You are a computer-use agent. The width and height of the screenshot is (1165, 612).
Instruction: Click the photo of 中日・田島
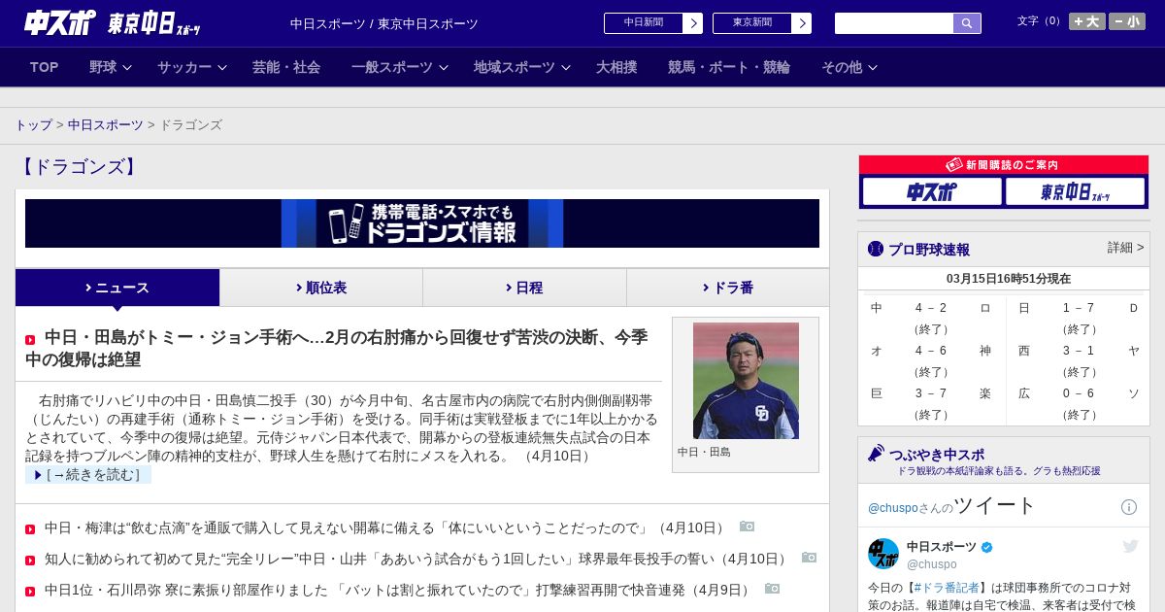coord(746,381)
